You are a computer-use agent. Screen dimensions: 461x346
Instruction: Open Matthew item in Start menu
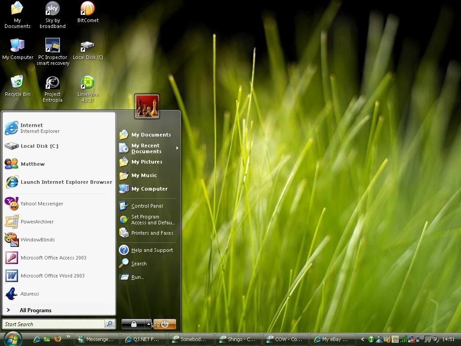[x=59, y=164]
